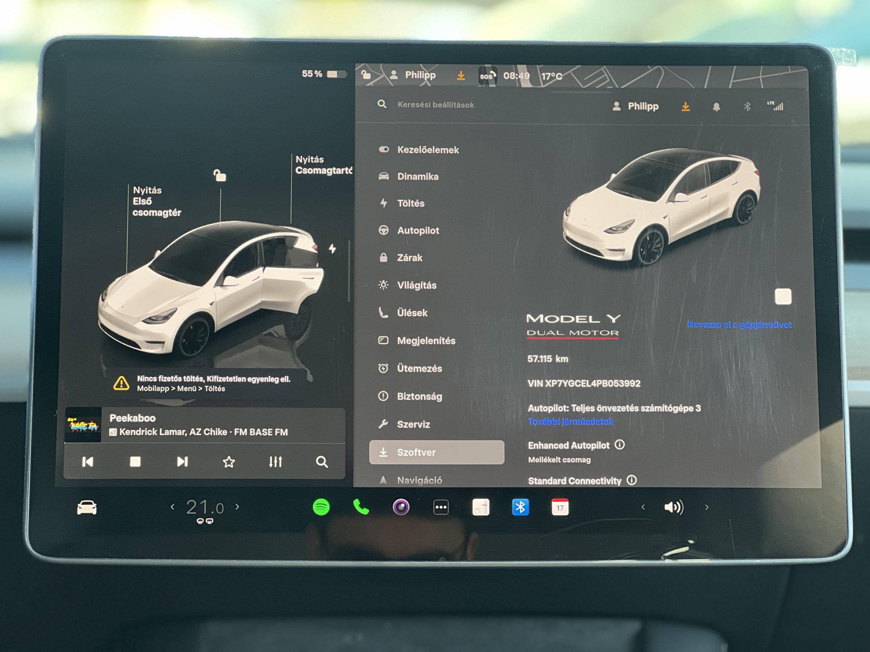The height and width of the screenshot is (652, 870).
Task: Select the Töltés charging settings icon
Action: (x=384, y=203)
